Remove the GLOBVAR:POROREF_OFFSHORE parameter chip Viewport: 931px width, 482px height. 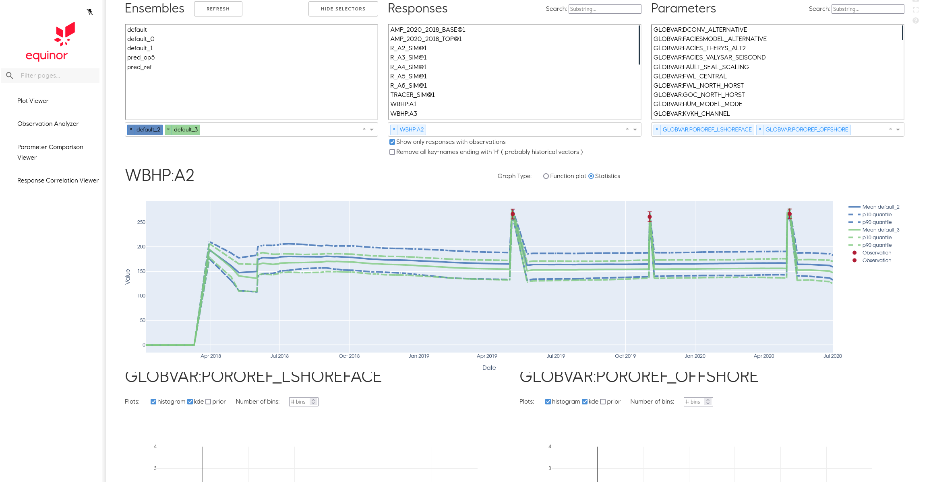(760, 129)
